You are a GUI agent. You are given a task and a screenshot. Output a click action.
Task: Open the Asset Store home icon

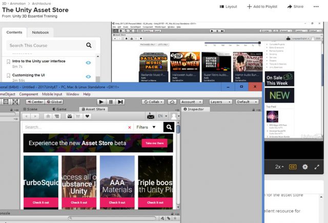click(48, 116)
